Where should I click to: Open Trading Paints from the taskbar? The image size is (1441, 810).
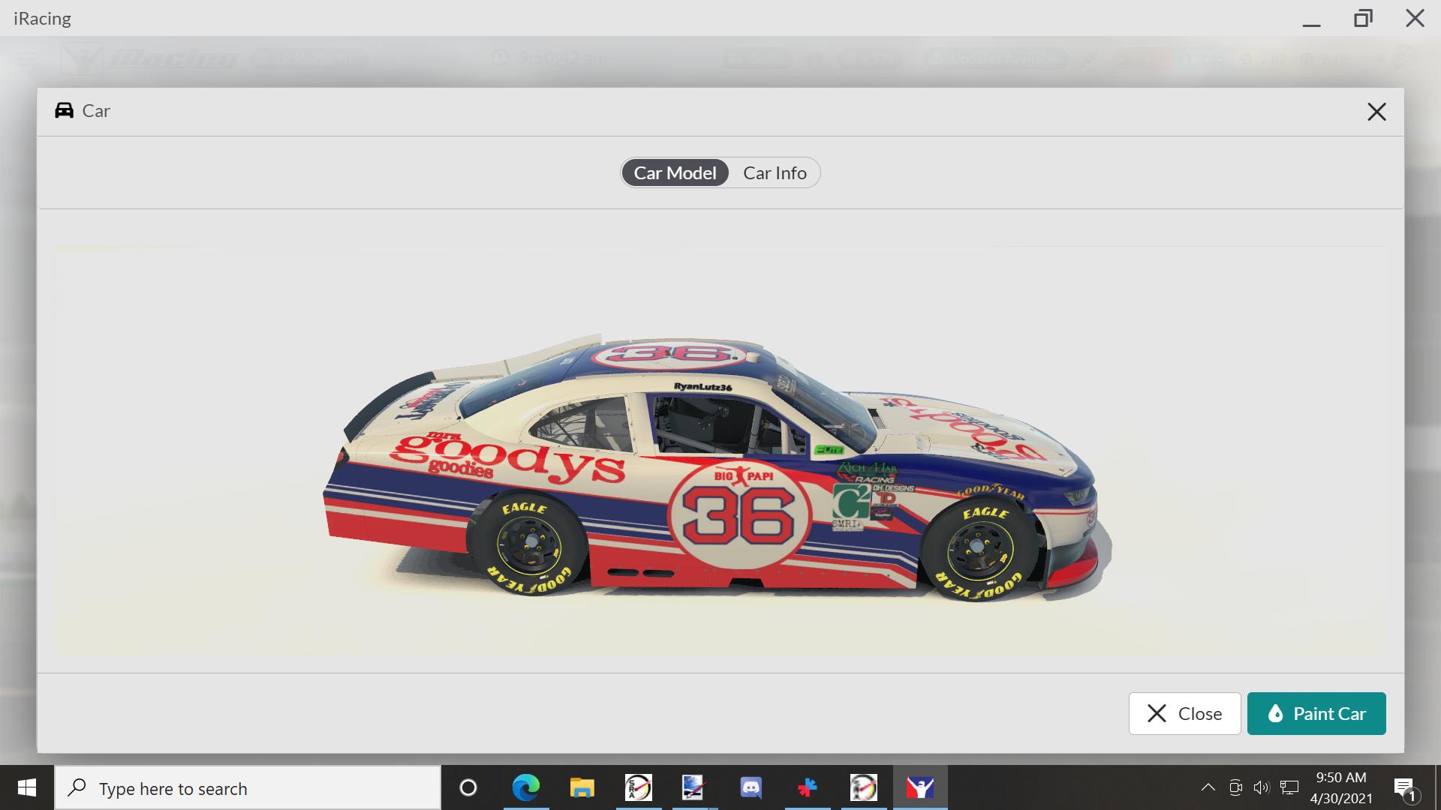[x=808, y=787]
